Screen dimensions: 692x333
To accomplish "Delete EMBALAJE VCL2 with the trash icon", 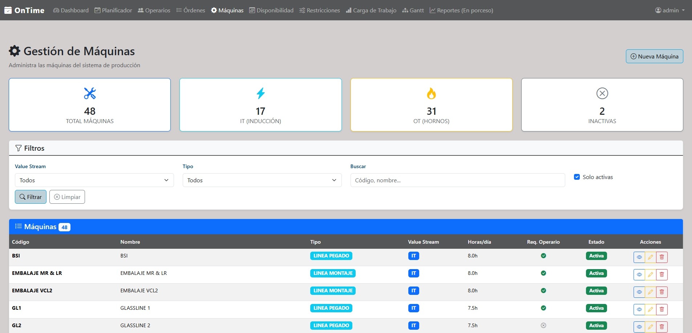I will pyautogui.click(x=662, y=292).
